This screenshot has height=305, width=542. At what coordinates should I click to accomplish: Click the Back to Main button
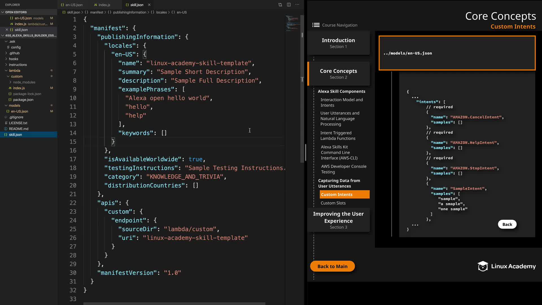332,266
